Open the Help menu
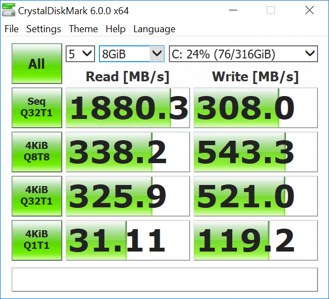 [x=115, y=29]
